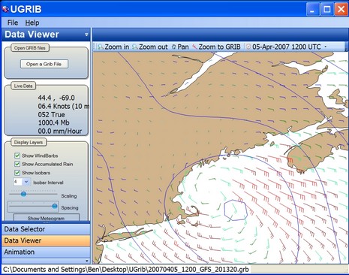This screenshot has width=349, height=275.
Task: Toggle Show Accumulated Rain checkbox
Action: pos(17,165)
